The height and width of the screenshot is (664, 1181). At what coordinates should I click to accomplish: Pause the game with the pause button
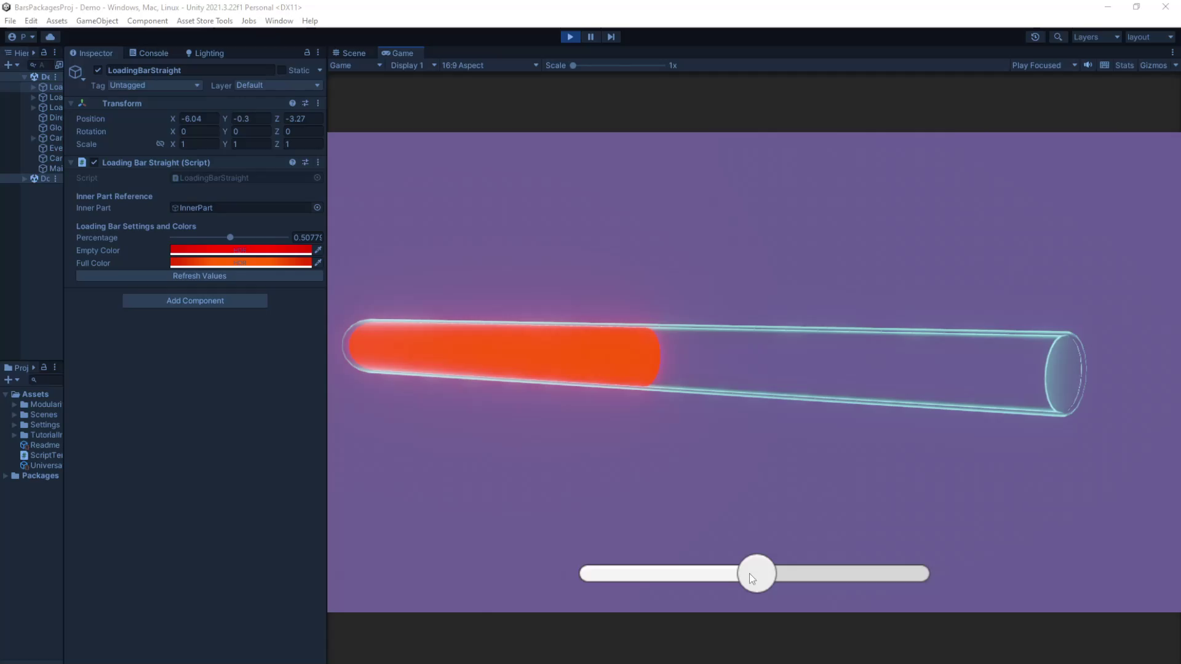(590, 37)
